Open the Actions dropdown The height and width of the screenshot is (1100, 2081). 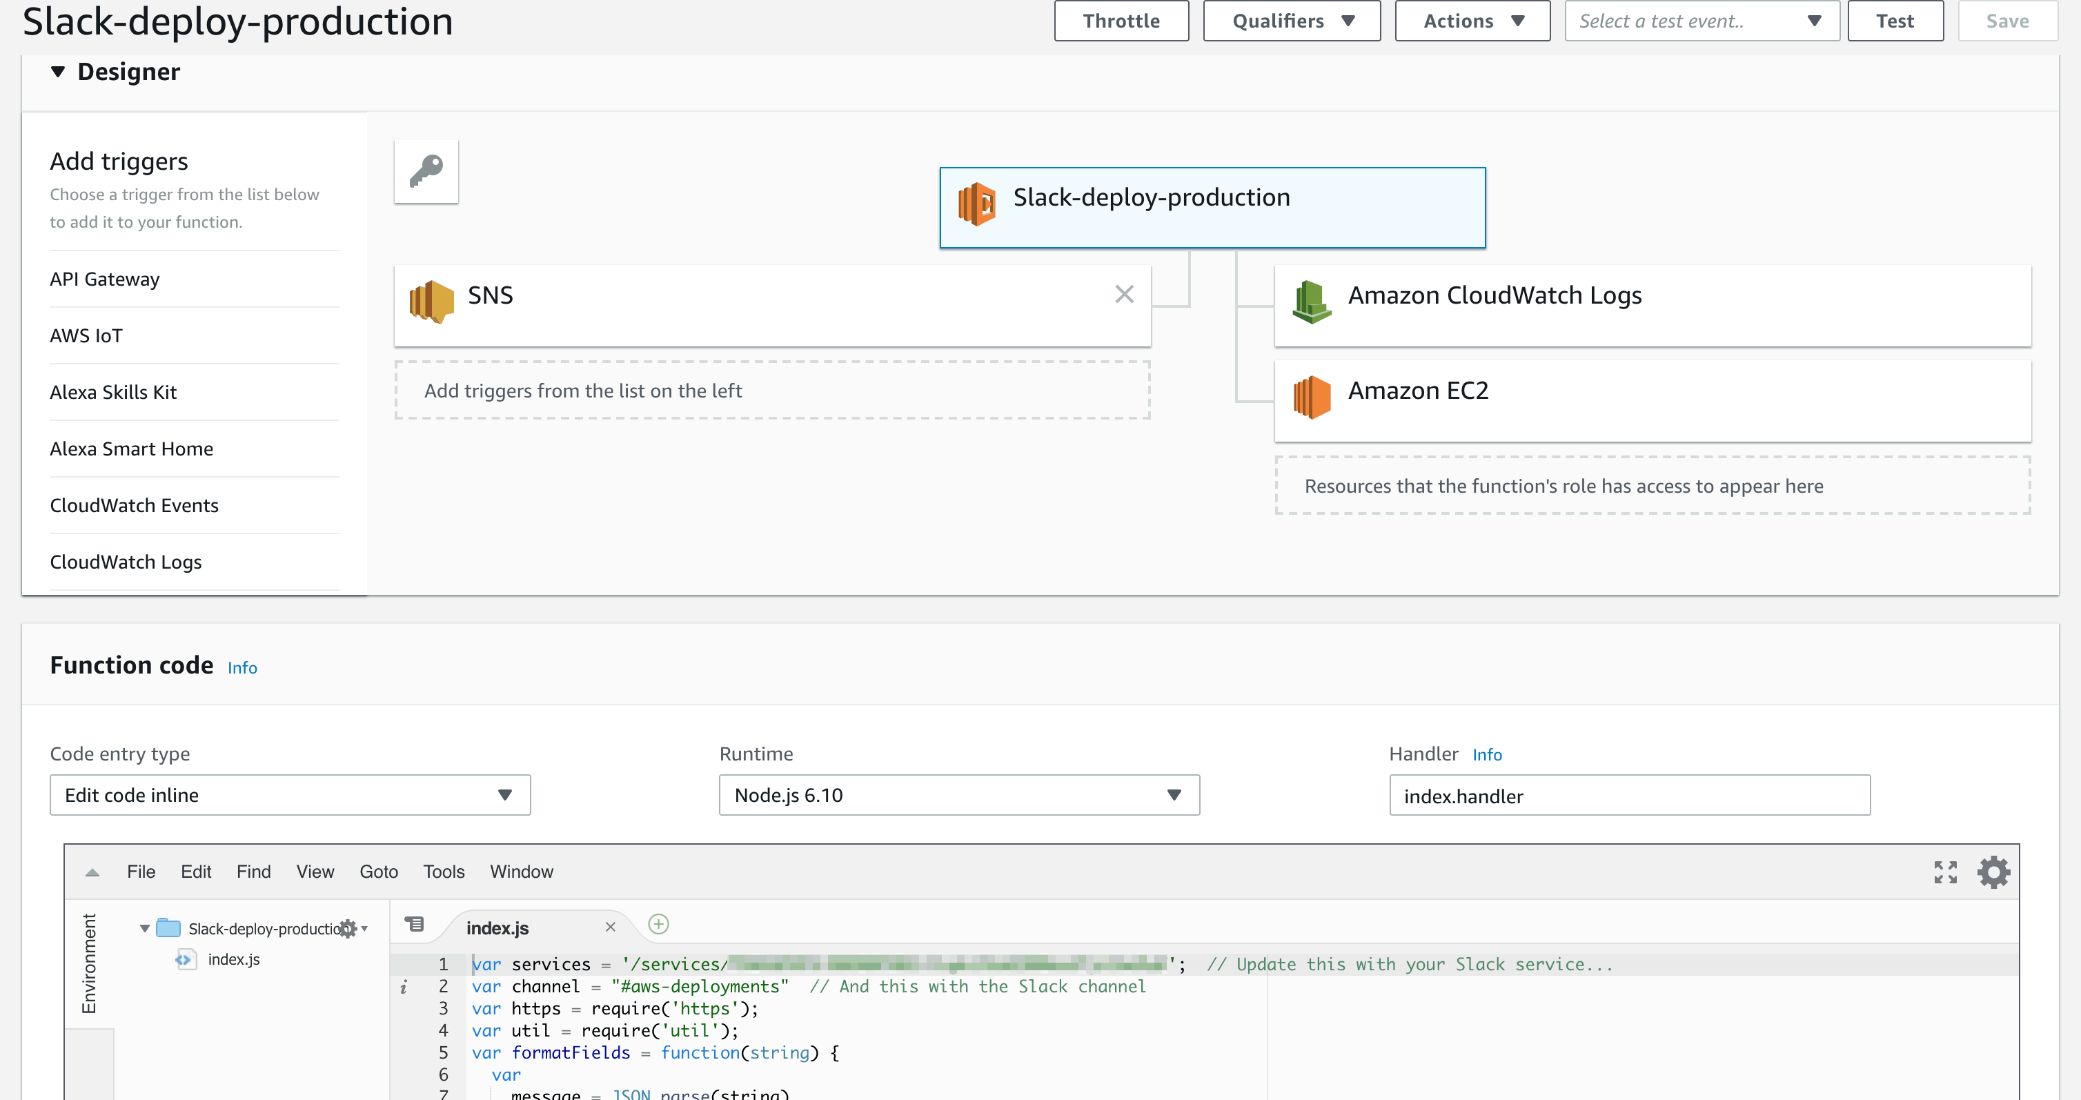(1472, 21)
